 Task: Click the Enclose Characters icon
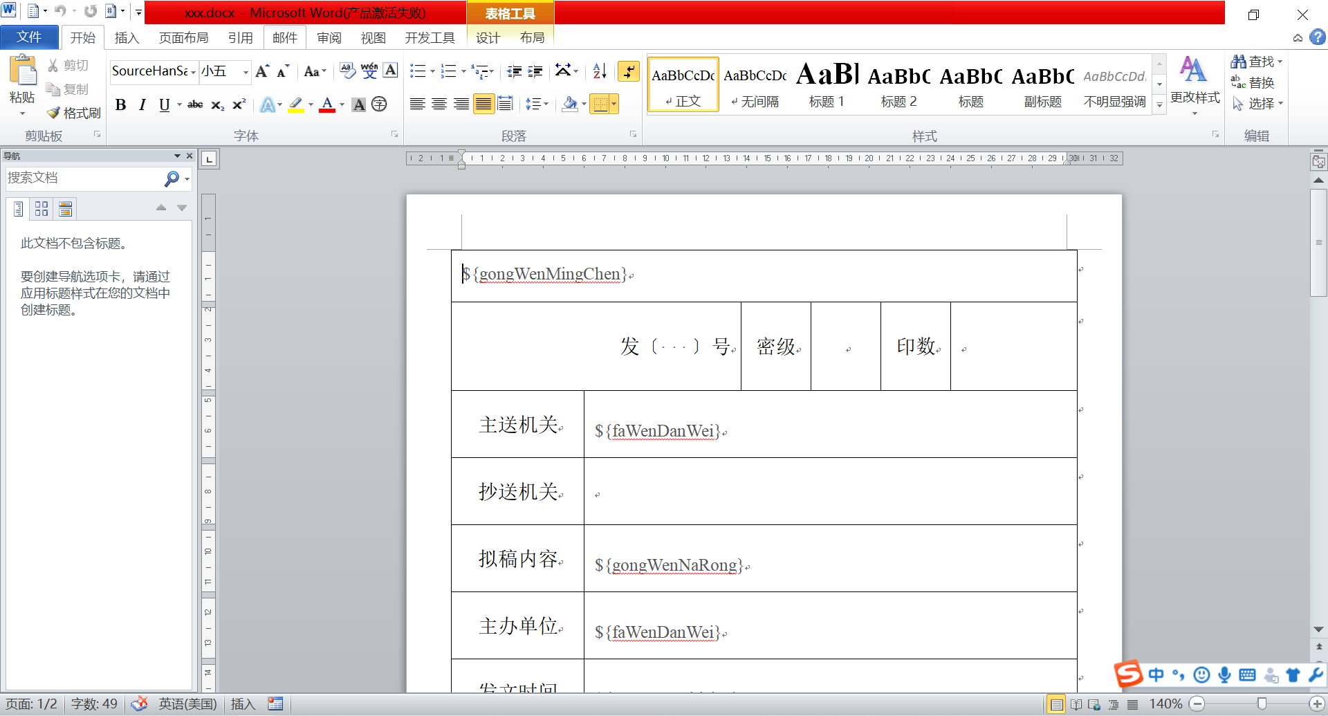379,104
